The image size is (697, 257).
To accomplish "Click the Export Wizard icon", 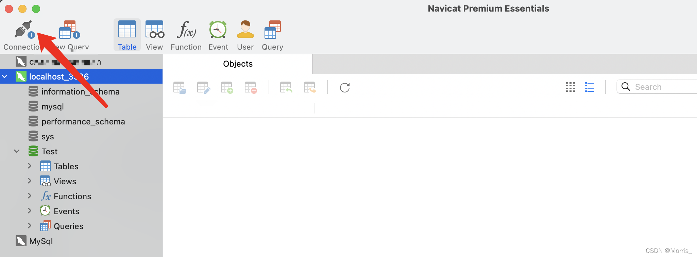I will [310, 87].
